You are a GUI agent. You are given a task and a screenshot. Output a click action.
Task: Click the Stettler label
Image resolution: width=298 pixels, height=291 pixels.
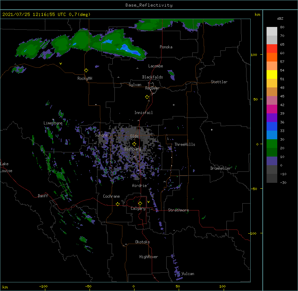coord(219,82)
